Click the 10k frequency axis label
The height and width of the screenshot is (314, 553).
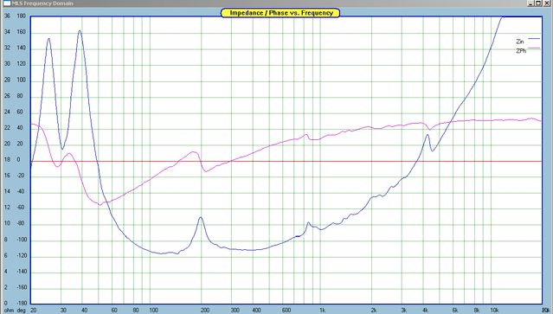(x=494, y=311)
